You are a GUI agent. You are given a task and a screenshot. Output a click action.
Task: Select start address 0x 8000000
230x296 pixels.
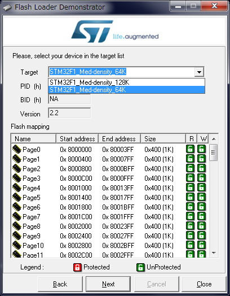click(x=76, y=150)
